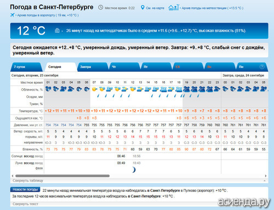Open the airport weather archive link
The height and width of the screenshot is (210, 274).
point(48,15)
